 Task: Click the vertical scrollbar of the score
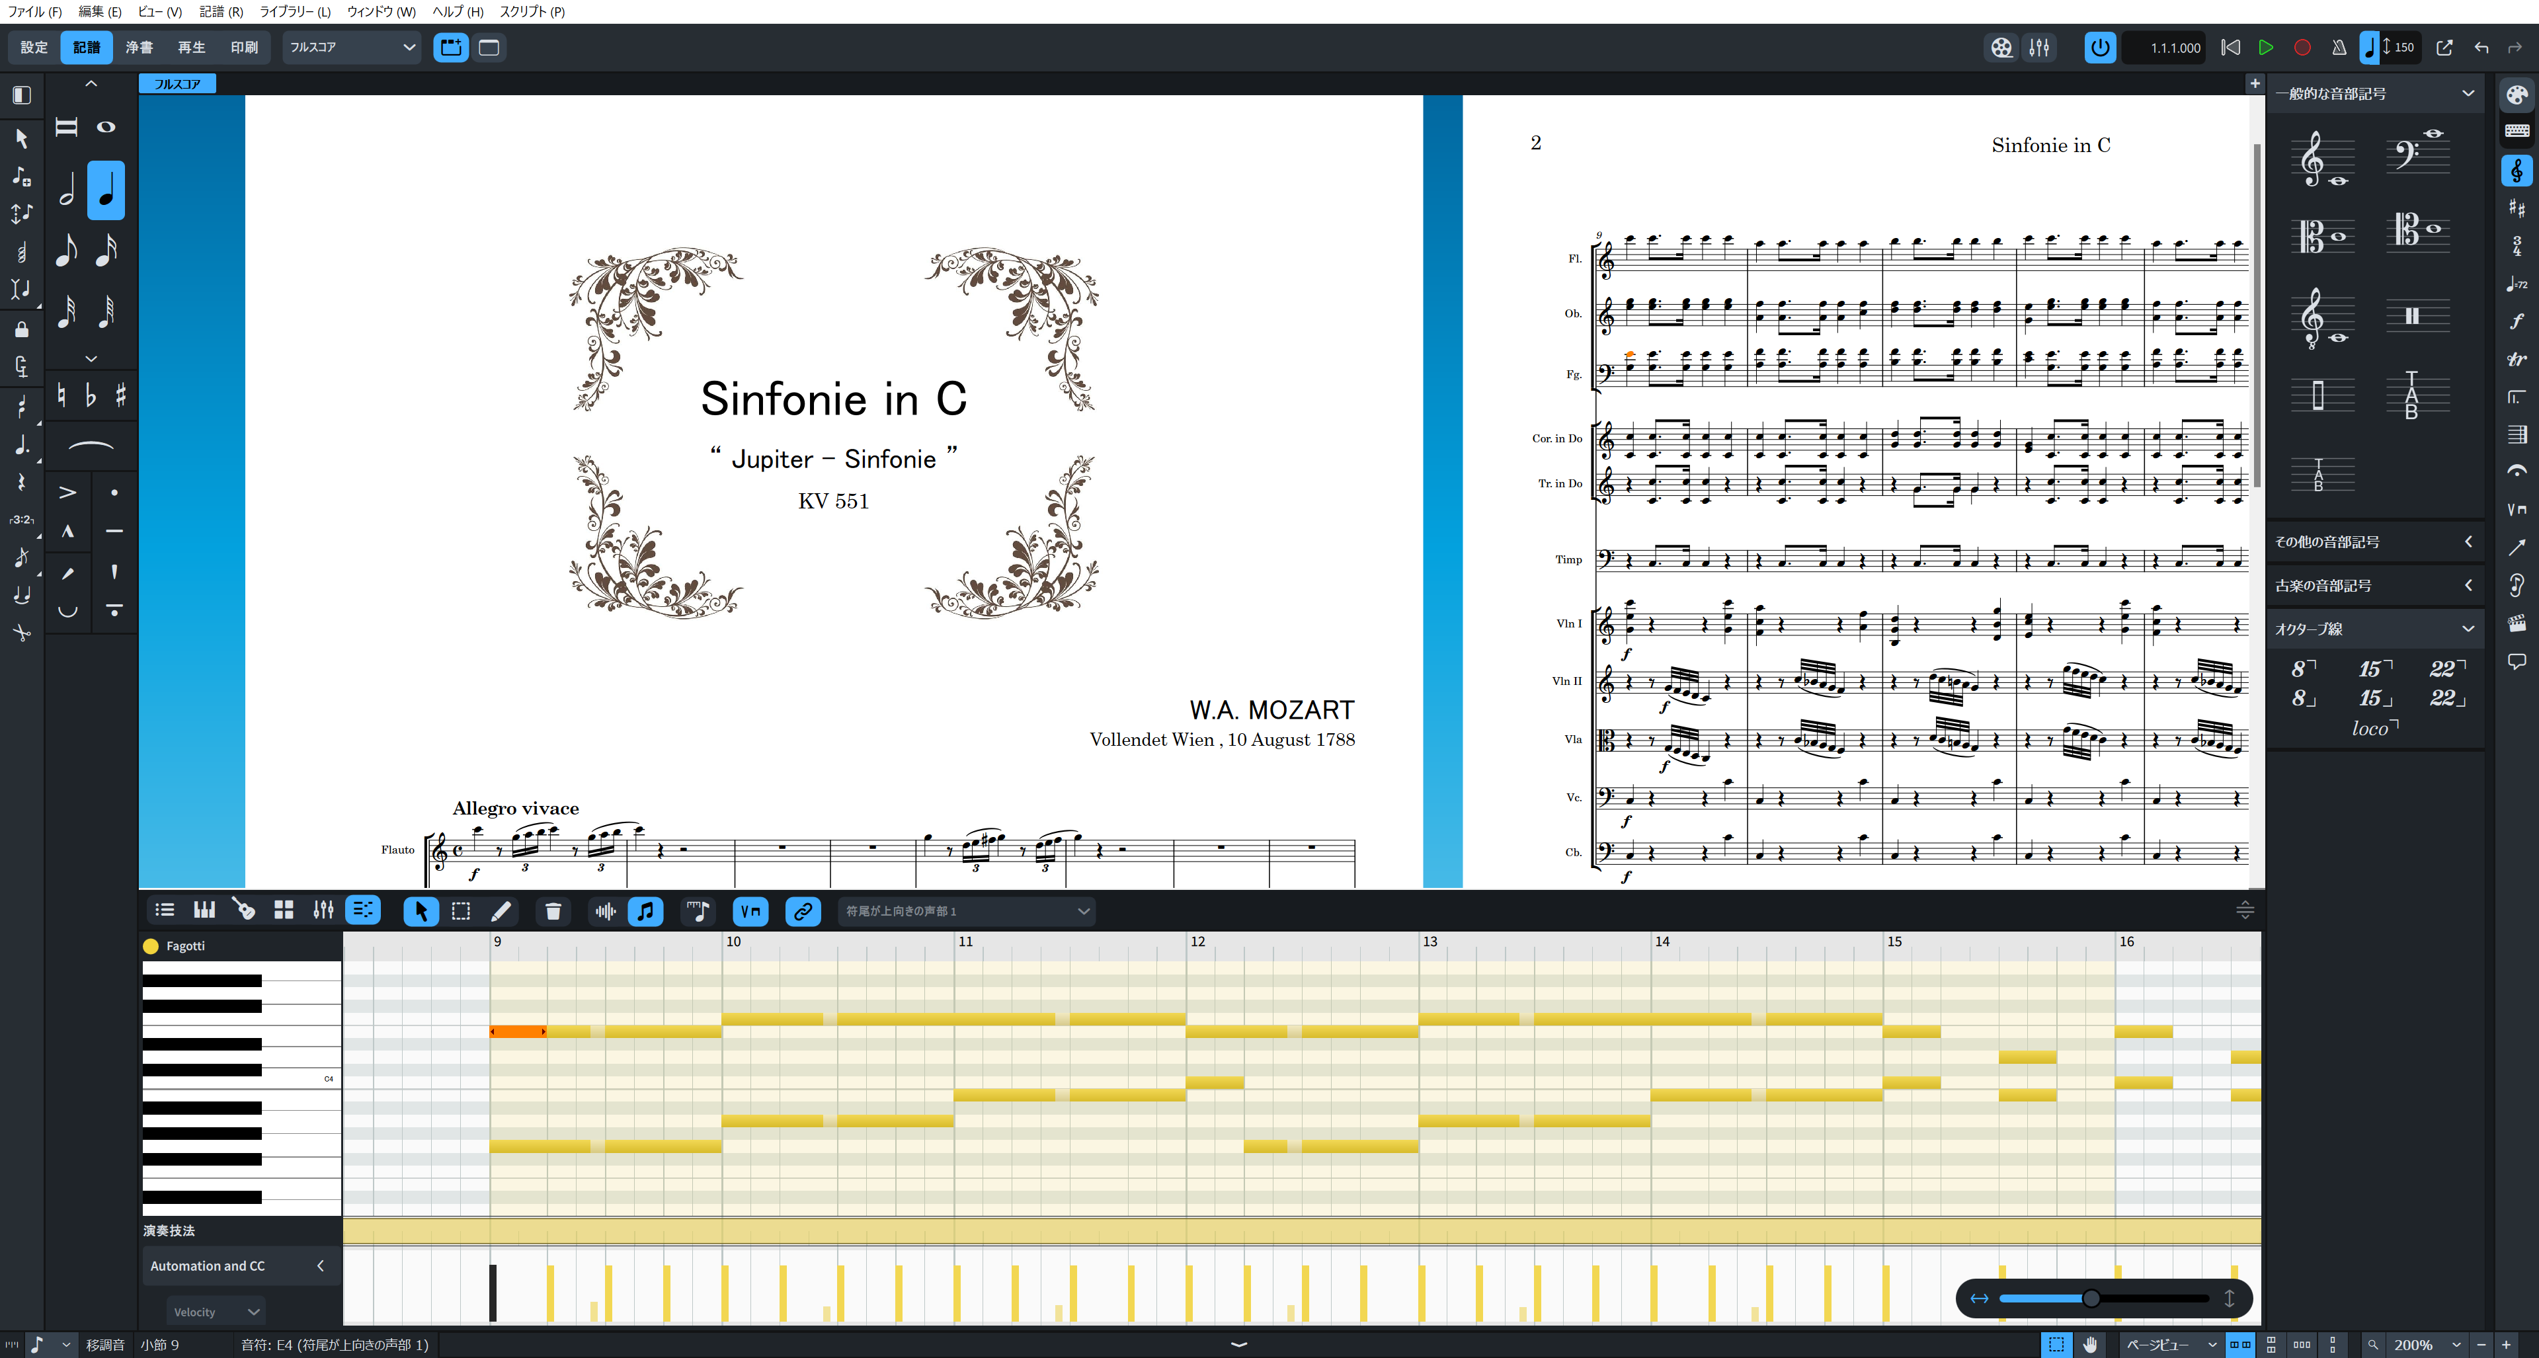(2256, 315)
